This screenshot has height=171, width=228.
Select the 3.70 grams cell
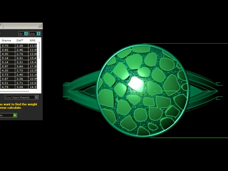click(x=8, y=46)
